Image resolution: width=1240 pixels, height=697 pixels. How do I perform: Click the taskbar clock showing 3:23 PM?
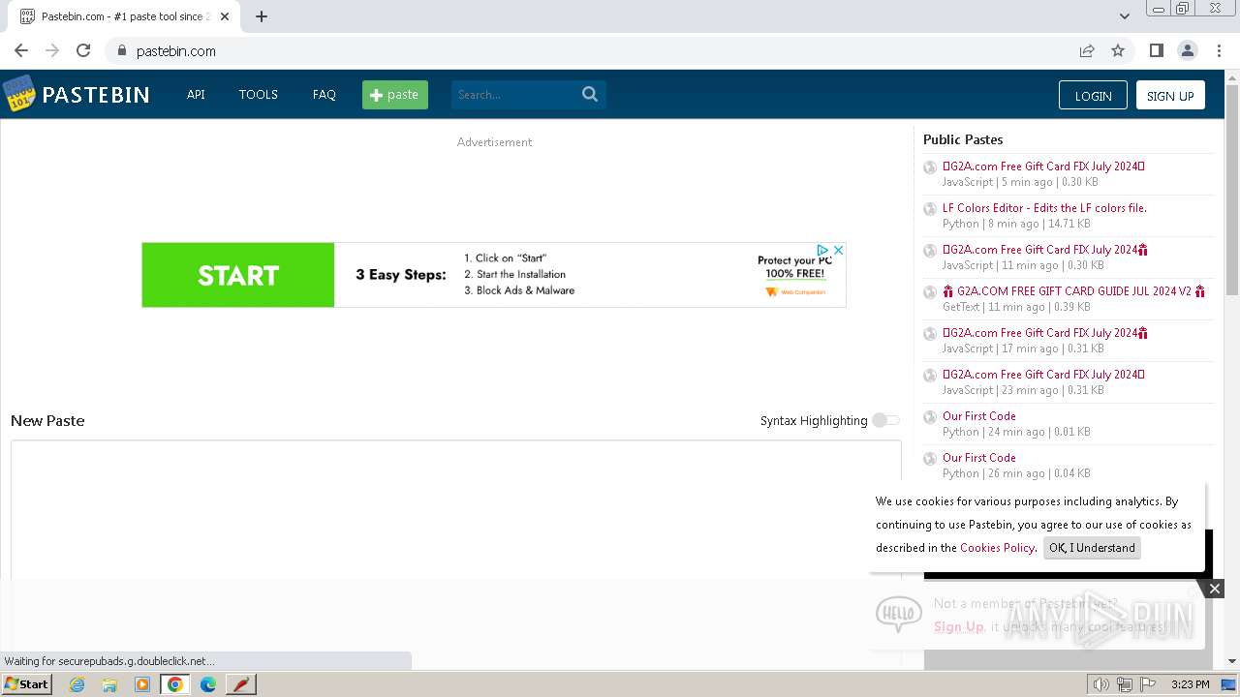(x=1191, y=684)
